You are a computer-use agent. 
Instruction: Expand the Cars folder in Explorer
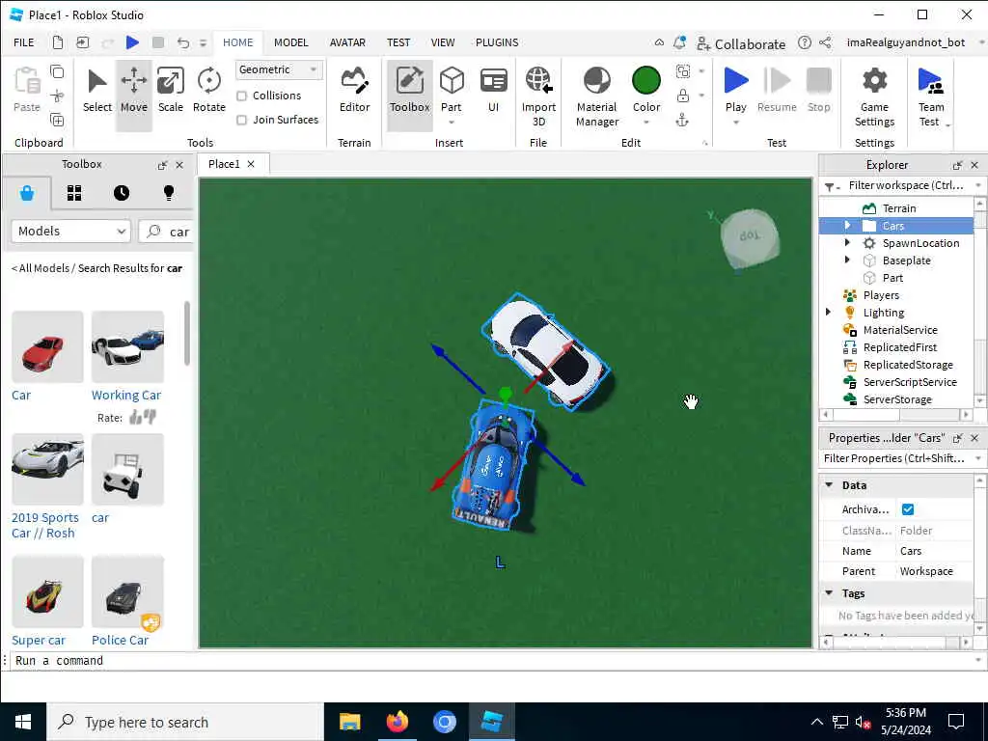tap(847, 225)
